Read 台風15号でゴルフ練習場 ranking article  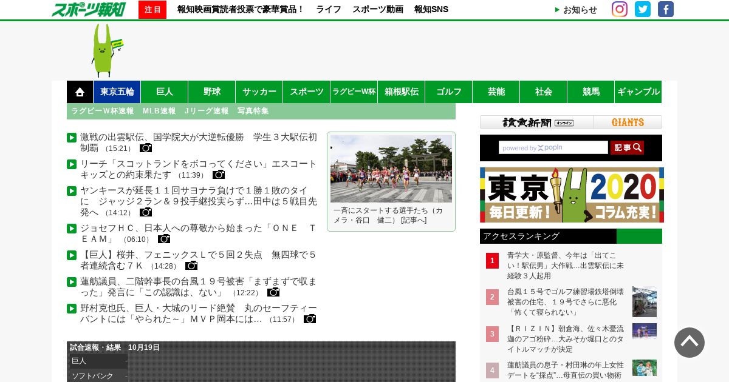coord(566,301)
